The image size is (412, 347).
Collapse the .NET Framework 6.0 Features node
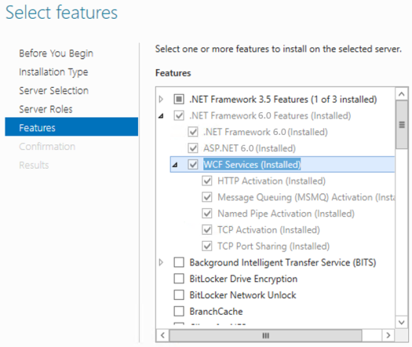[161, 115]
